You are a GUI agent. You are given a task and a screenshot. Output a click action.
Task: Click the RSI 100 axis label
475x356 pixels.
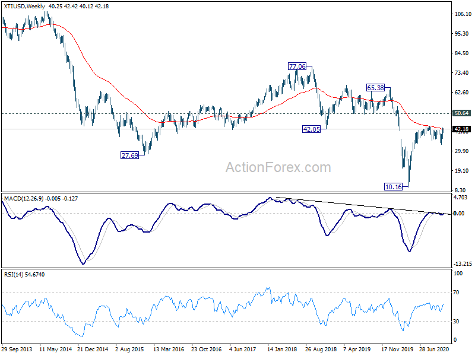458,274
